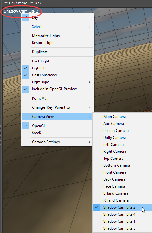Uncheck the Light On option
This screenshot has height=233, width=152.
click(39, 68)
